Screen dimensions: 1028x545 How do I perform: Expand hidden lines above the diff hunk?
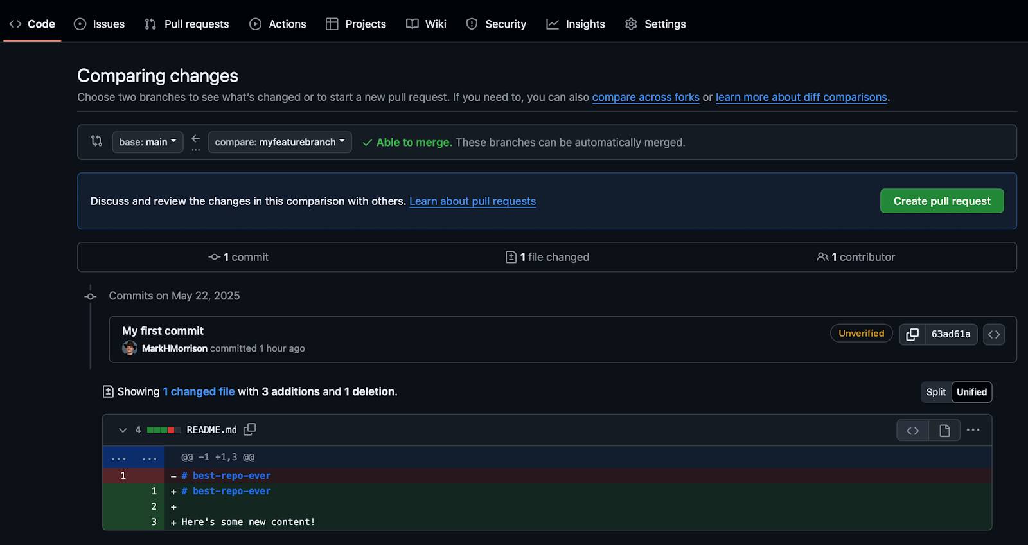click(134, 458)
